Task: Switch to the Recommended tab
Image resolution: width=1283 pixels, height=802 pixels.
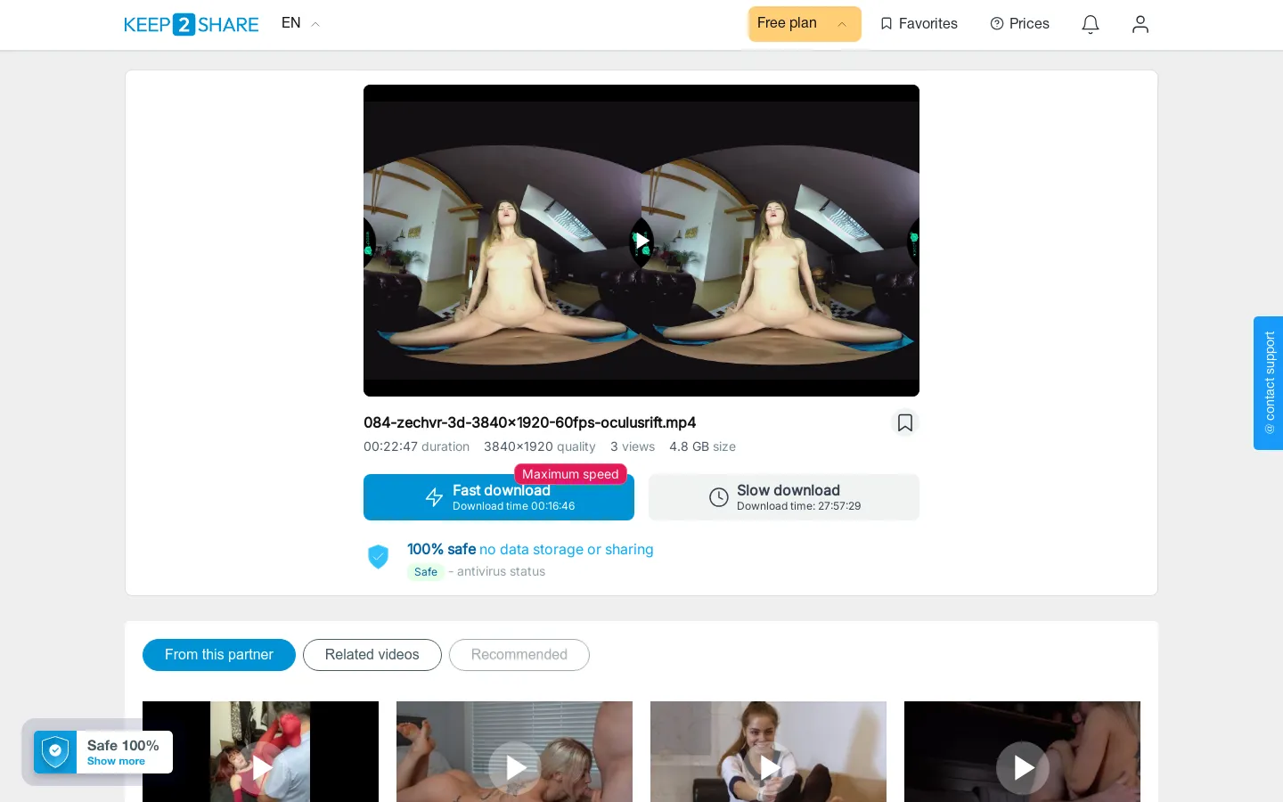Action: pyautogui.click(x=519, y=655)
